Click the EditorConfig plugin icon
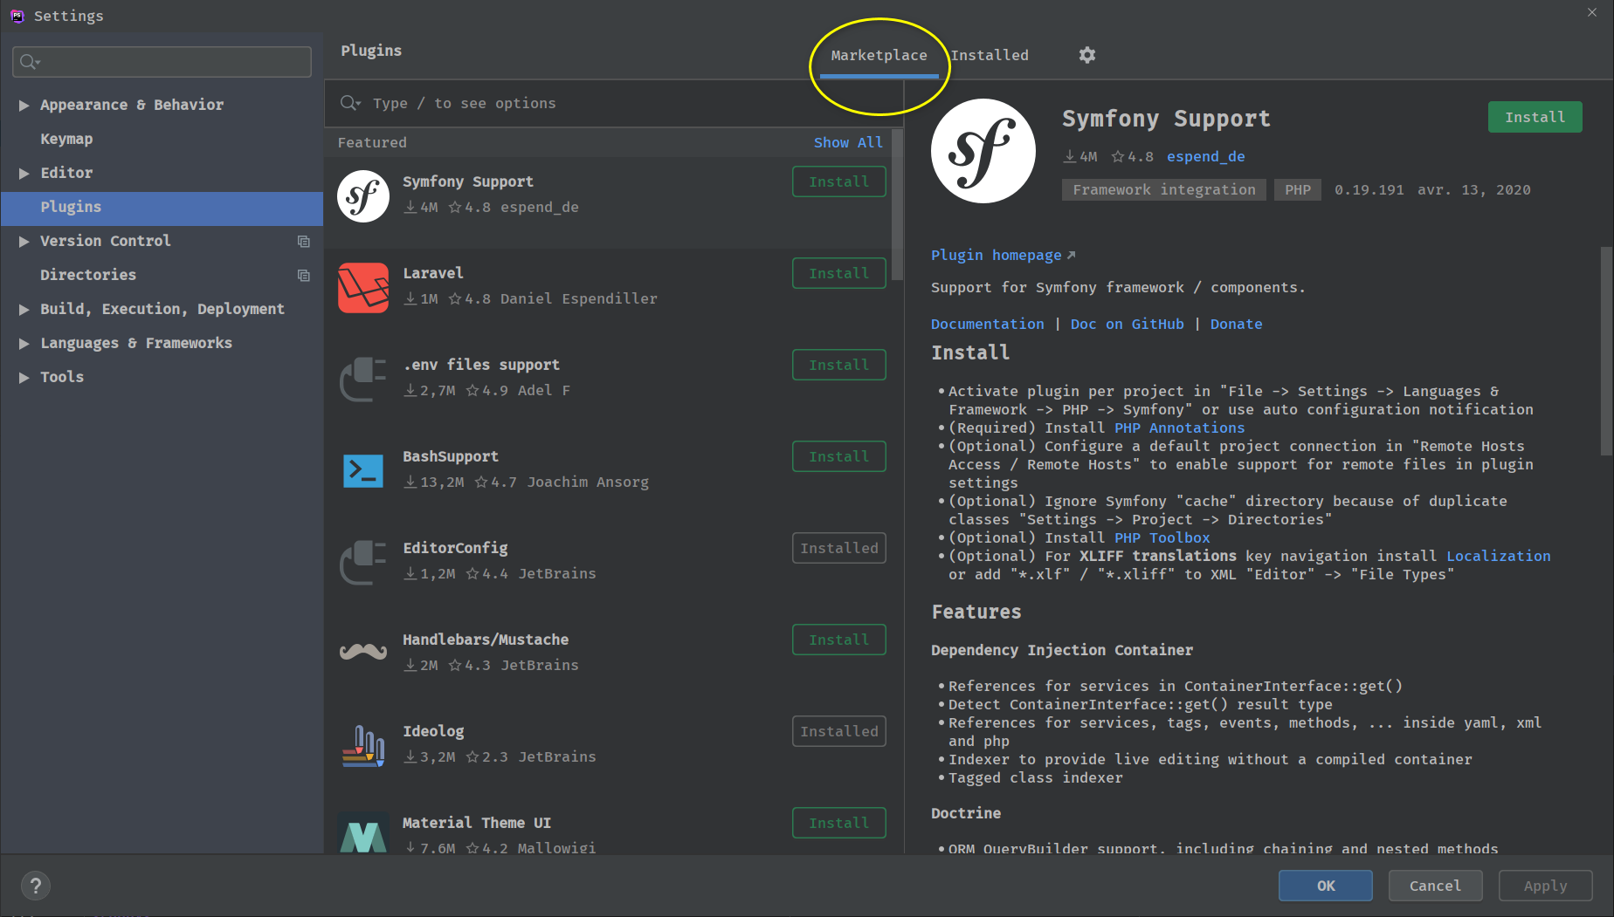The height and width of the screenshot is (917, 1614). (x=363, y=563)
